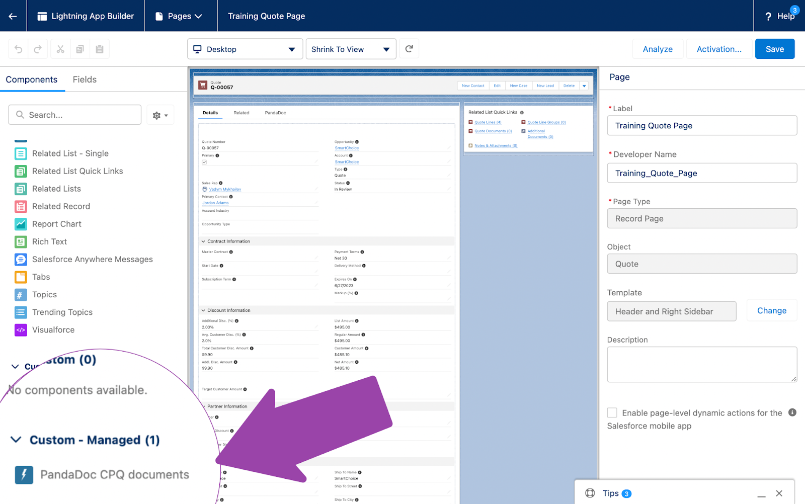Open the Jordan Adams contact link

pyautogui.click(x=215, y=203)
